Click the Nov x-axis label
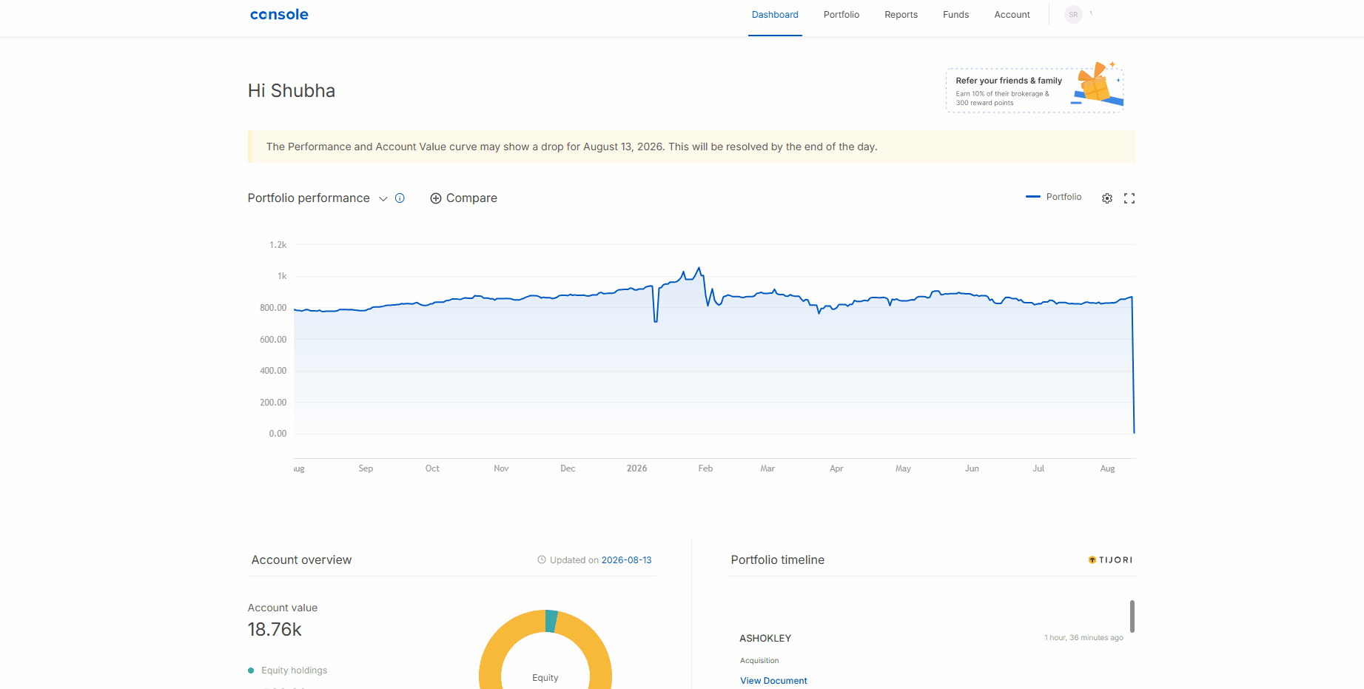 pyautogui.click(x=502, y=468)
